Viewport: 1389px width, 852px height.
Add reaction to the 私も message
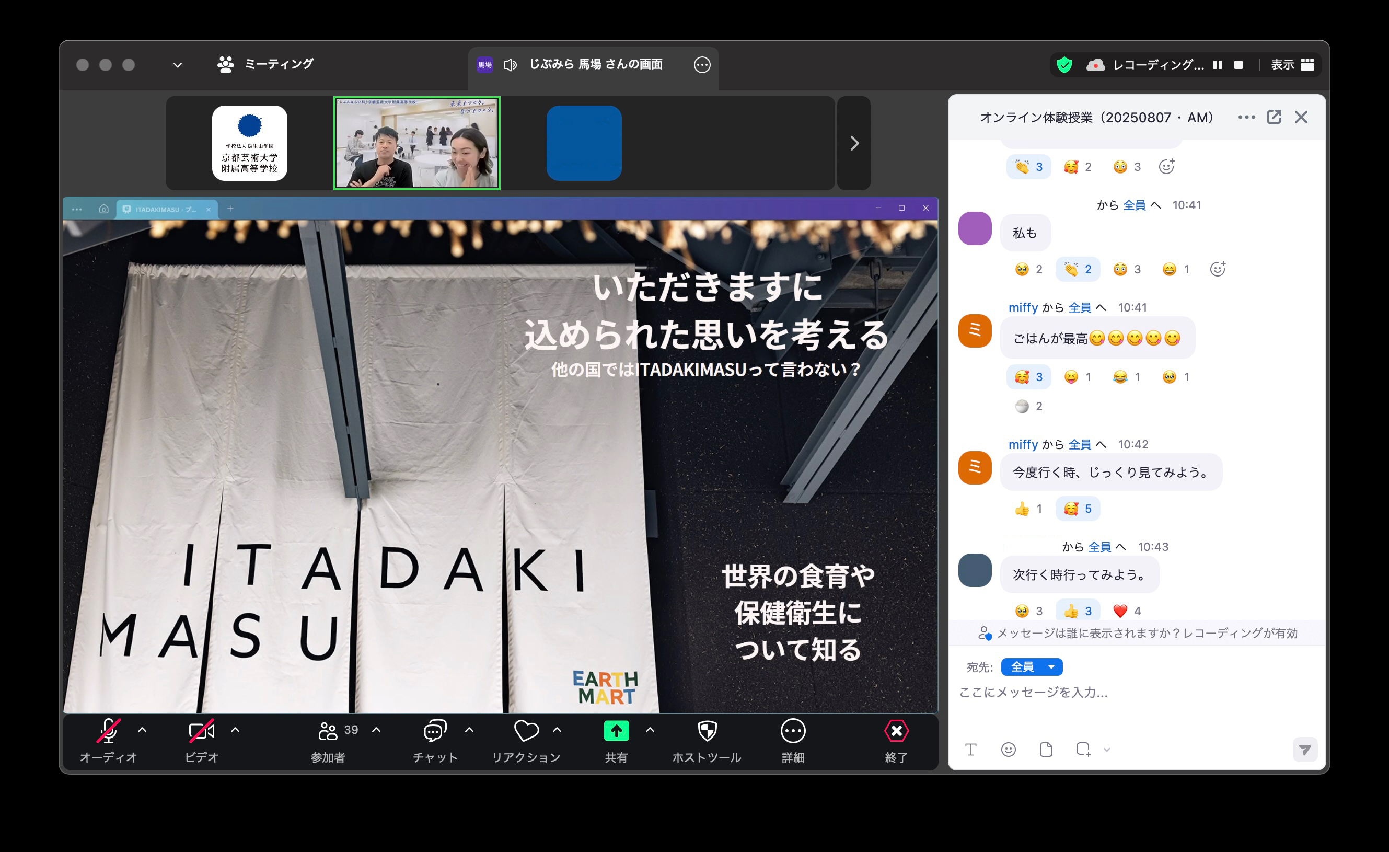pos(1218,269)
